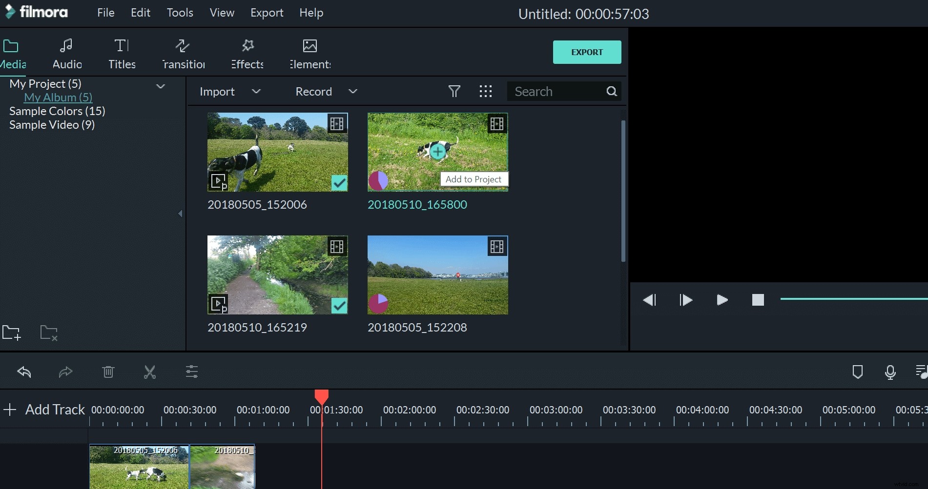This screenshot has width=928, height=489.
Task: Create a new folder in the media library
Action: tap(11, 333)
